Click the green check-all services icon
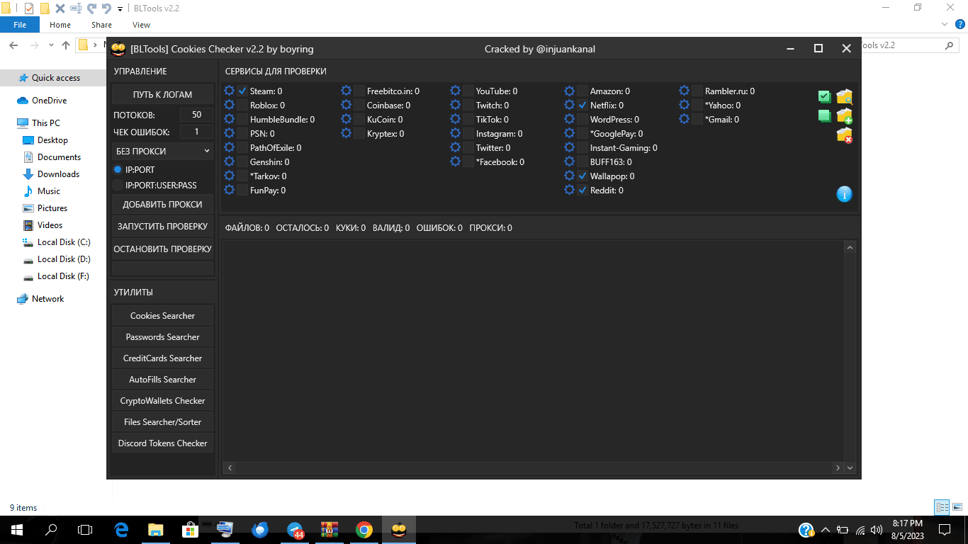The height and width of the screenshot is (544, 968). tap(824, 96)
